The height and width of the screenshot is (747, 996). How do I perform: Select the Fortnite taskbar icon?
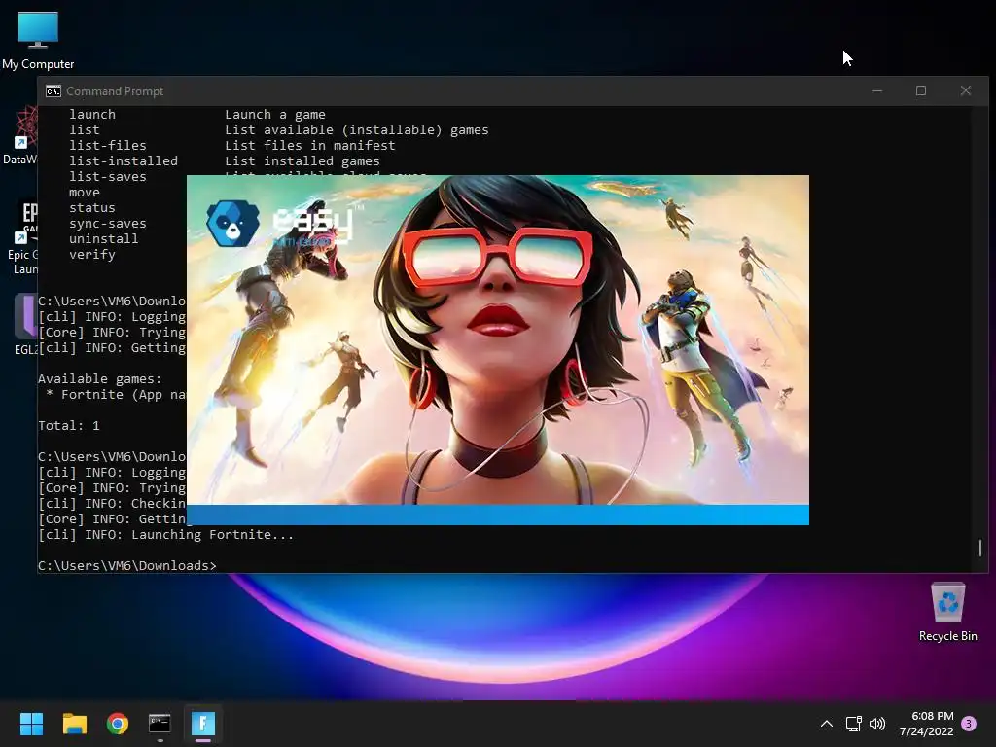click(x=203, y=724)
